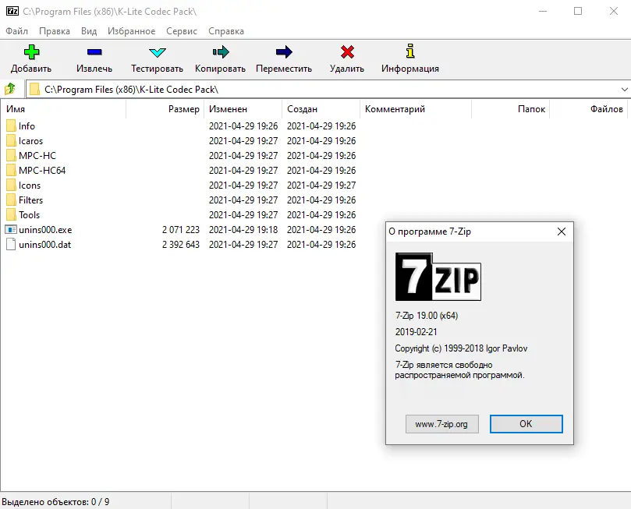Click the Copyright Igor Pavlov text
This screenshot has height=509, width=631.
pyautogui.click(x=461, y=348)
